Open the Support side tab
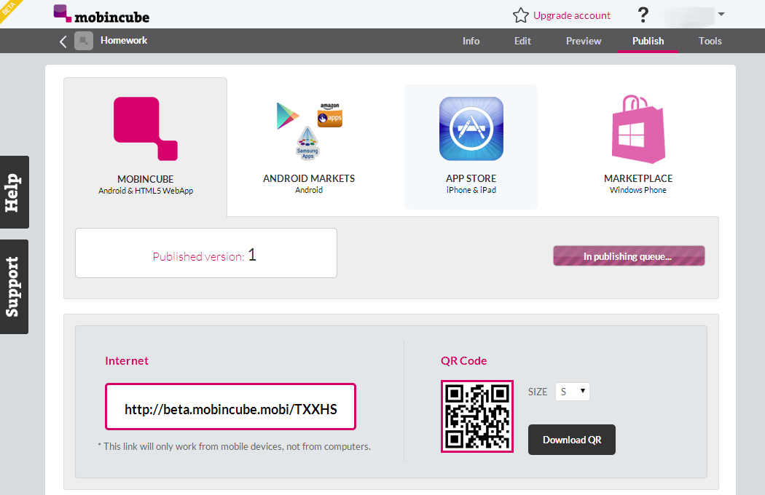Viewport: 765px width, 495px height. click(x=14, y=287)
